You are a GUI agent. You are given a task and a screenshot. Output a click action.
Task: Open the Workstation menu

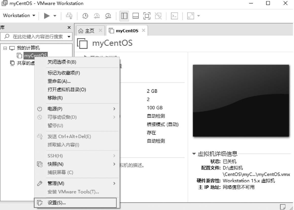[19, 16]
